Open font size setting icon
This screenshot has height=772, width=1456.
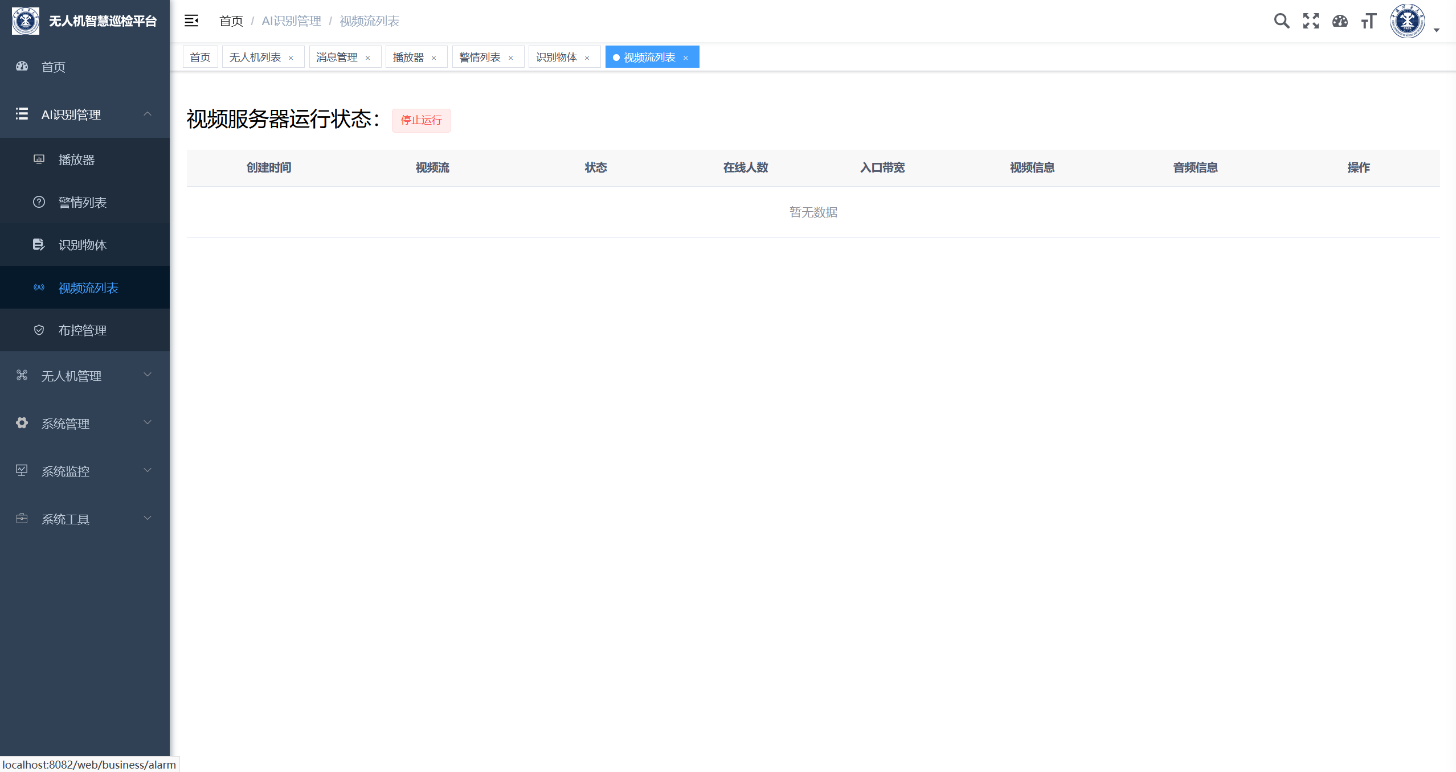click(x=1369, y=21)
